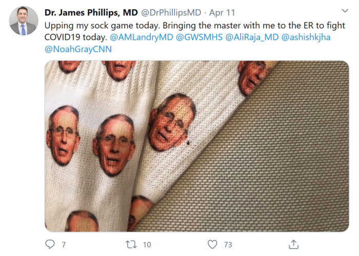Viewport: 359px width, 256px height.
Task: Click the retweet count 10
Action: tap(146, 245)
